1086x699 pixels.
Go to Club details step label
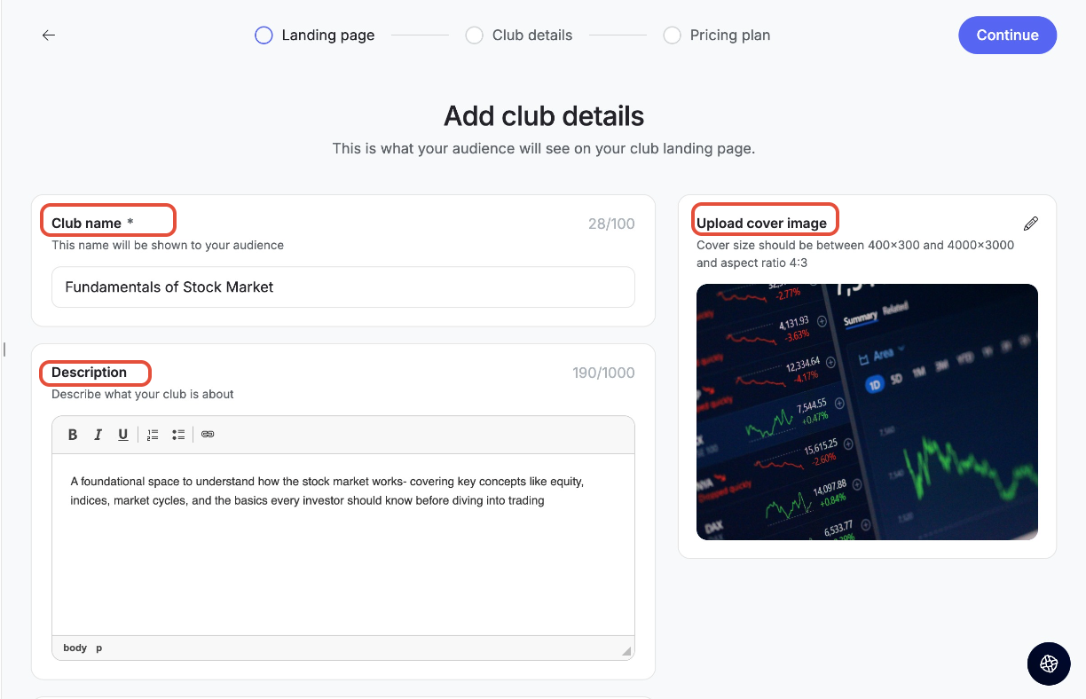(532, 35)
